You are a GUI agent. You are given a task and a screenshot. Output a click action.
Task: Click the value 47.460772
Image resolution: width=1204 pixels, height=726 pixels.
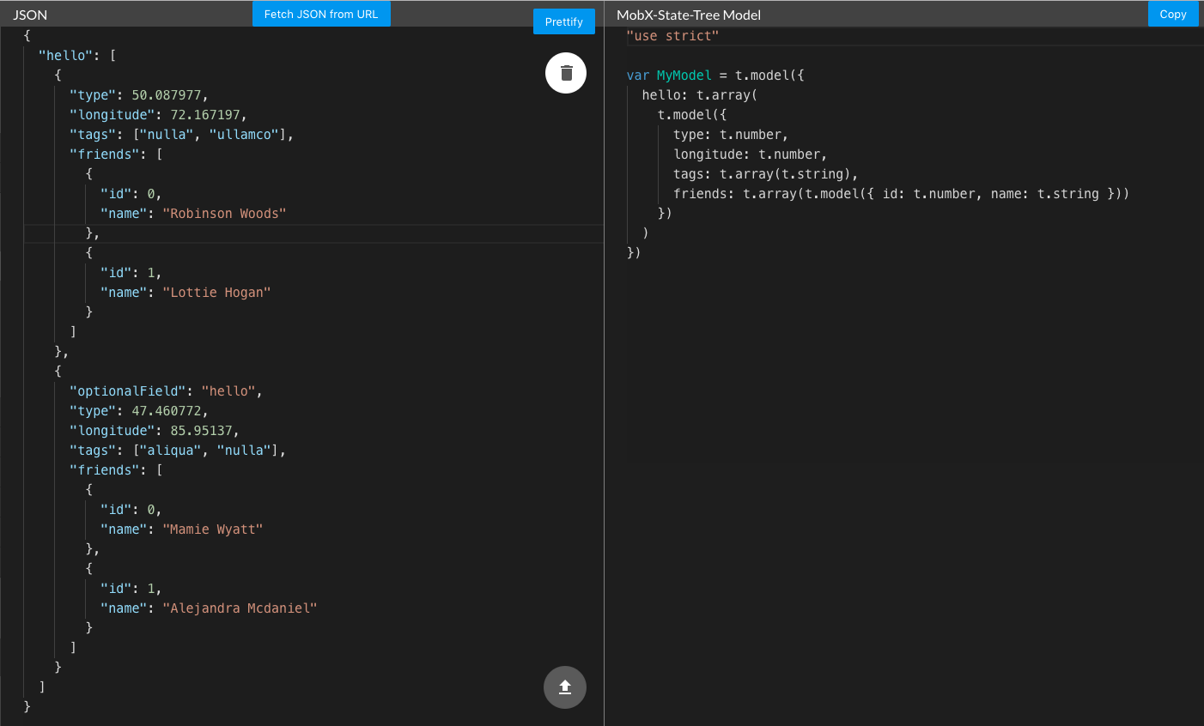[167, 411]
